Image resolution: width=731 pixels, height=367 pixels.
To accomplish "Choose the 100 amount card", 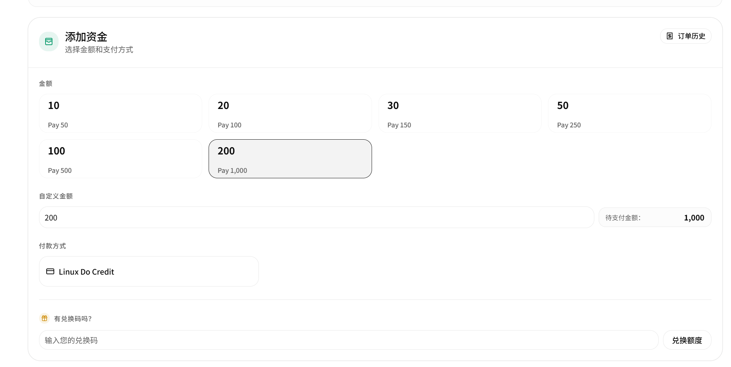I will click(x=120, y=159).
